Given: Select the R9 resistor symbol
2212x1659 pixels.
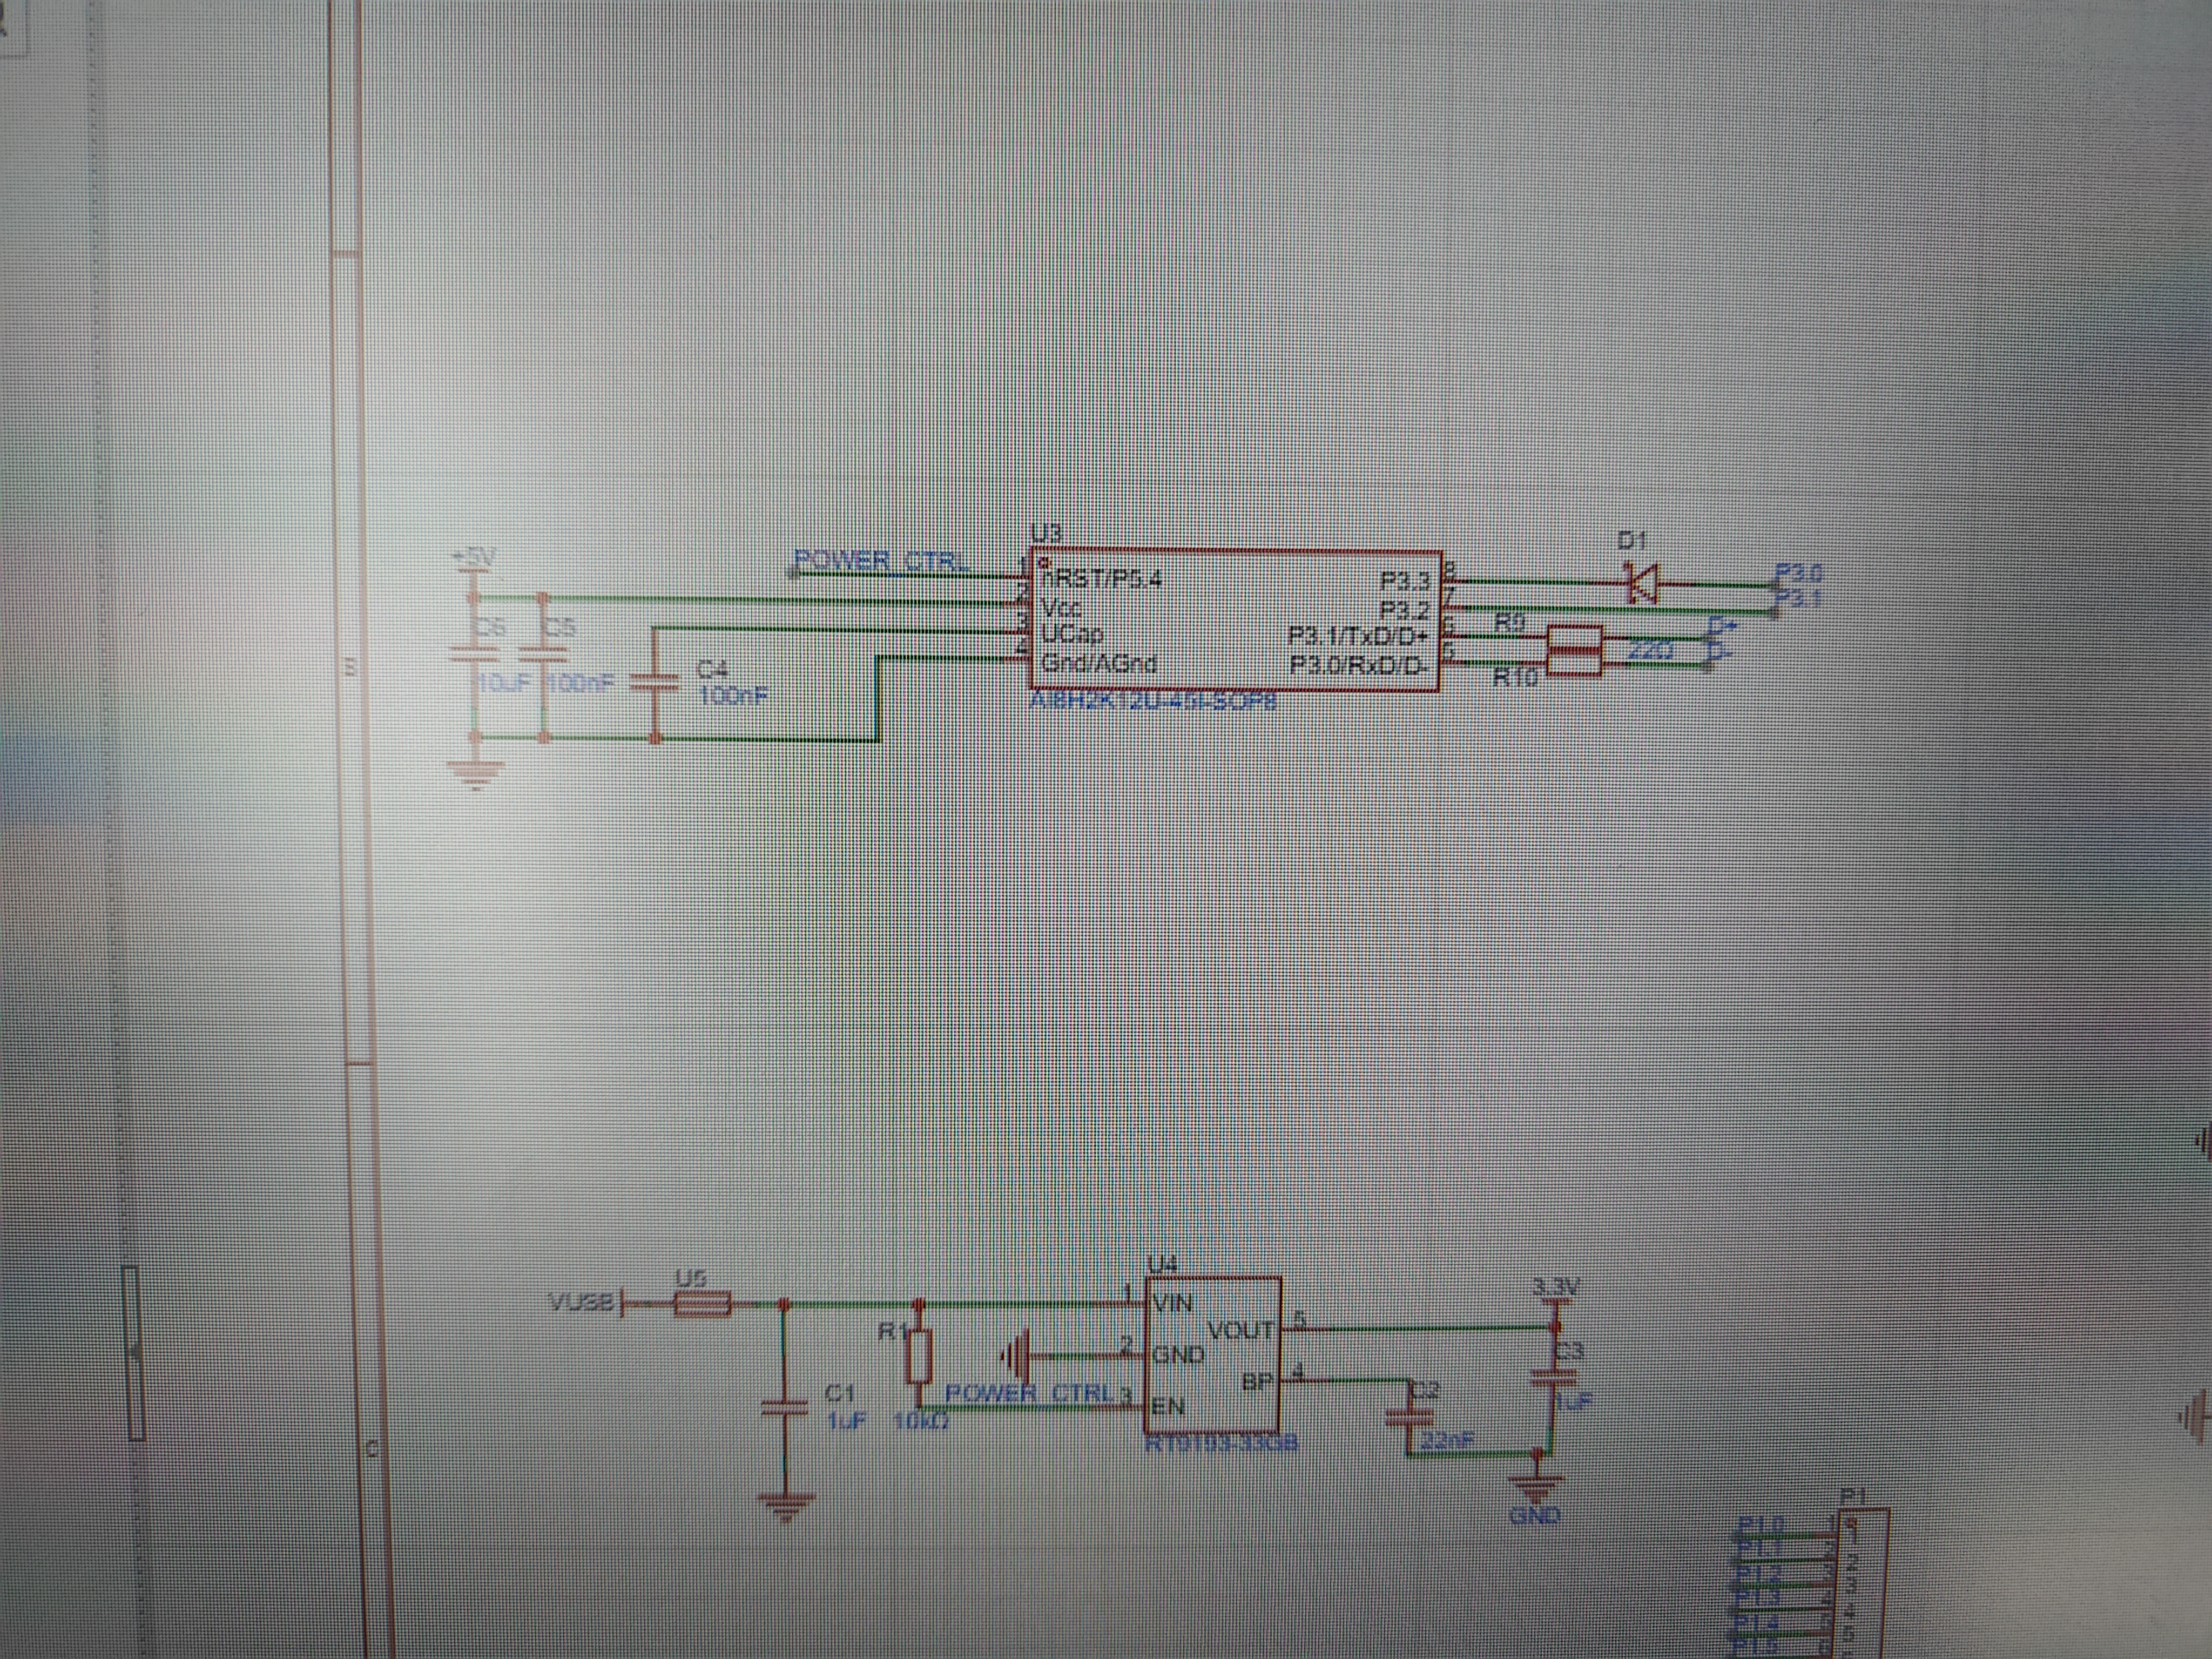Looking at the screenshot, I should (1574, 638).
